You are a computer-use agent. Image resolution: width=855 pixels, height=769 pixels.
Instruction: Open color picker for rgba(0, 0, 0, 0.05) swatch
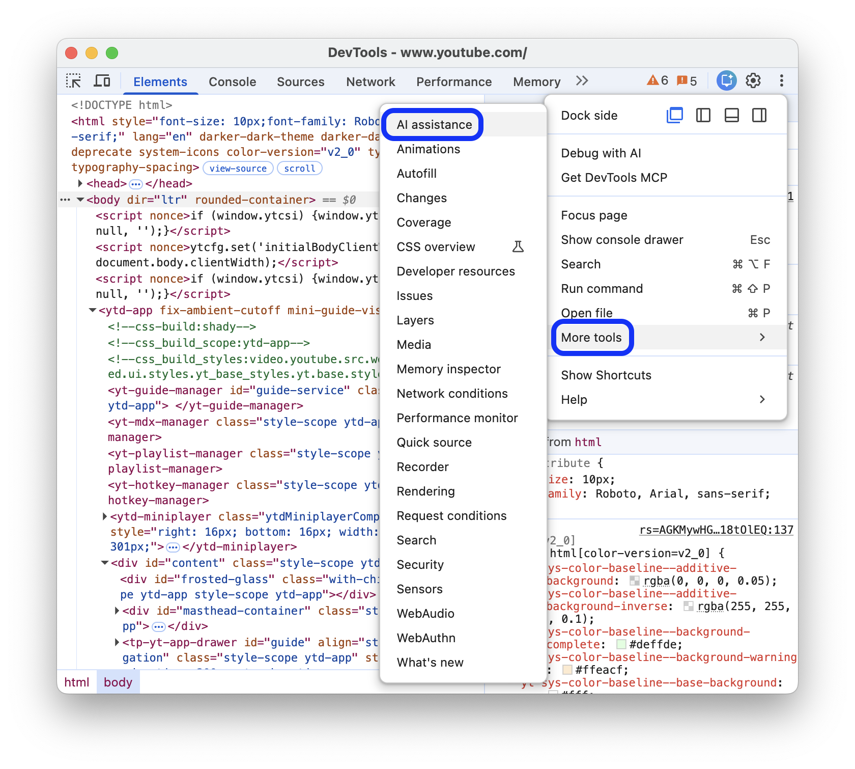pyautogui.click(x=635, y=581)
